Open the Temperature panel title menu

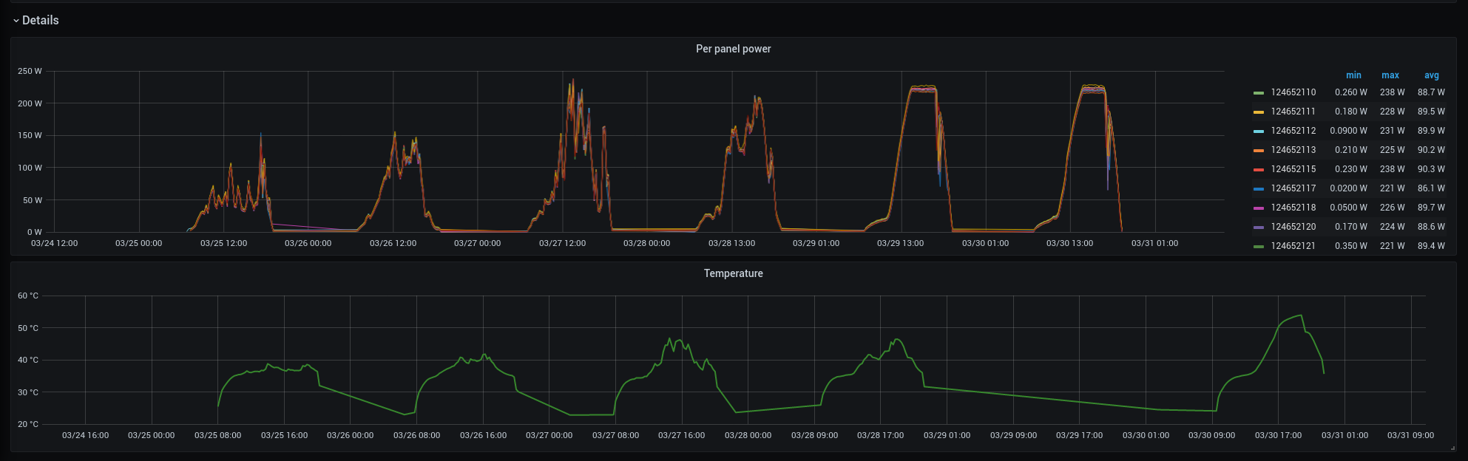tap(733, 273)
